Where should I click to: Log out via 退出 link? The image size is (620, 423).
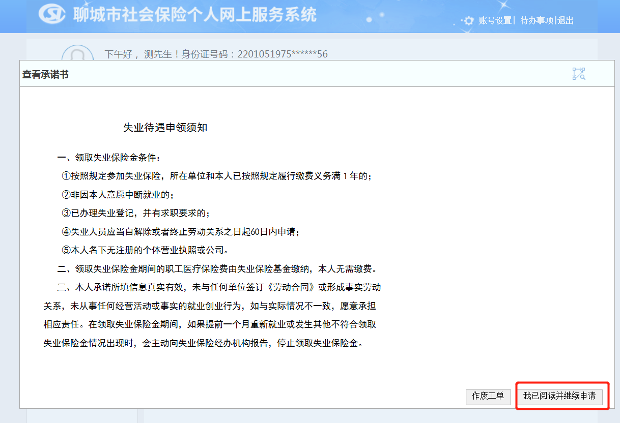(566, 21)
